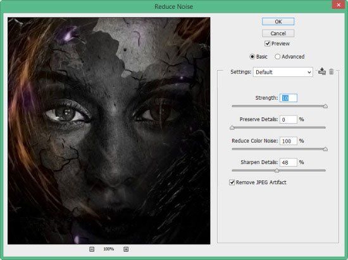Click the Strength slider handle
Image resolution: width=348 pixels, height=260 pixels.
(325, 107)
